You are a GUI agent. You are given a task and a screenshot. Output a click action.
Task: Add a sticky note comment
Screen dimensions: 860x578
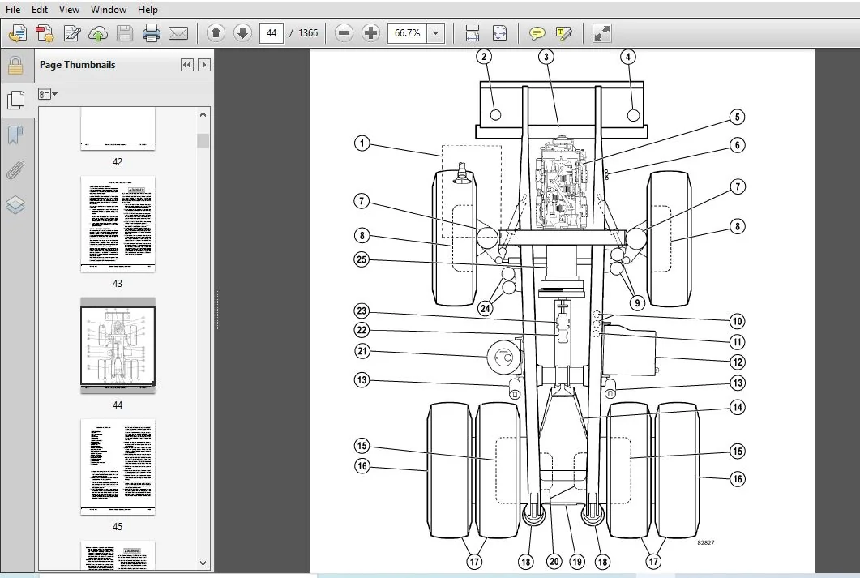tap(537, 33)
